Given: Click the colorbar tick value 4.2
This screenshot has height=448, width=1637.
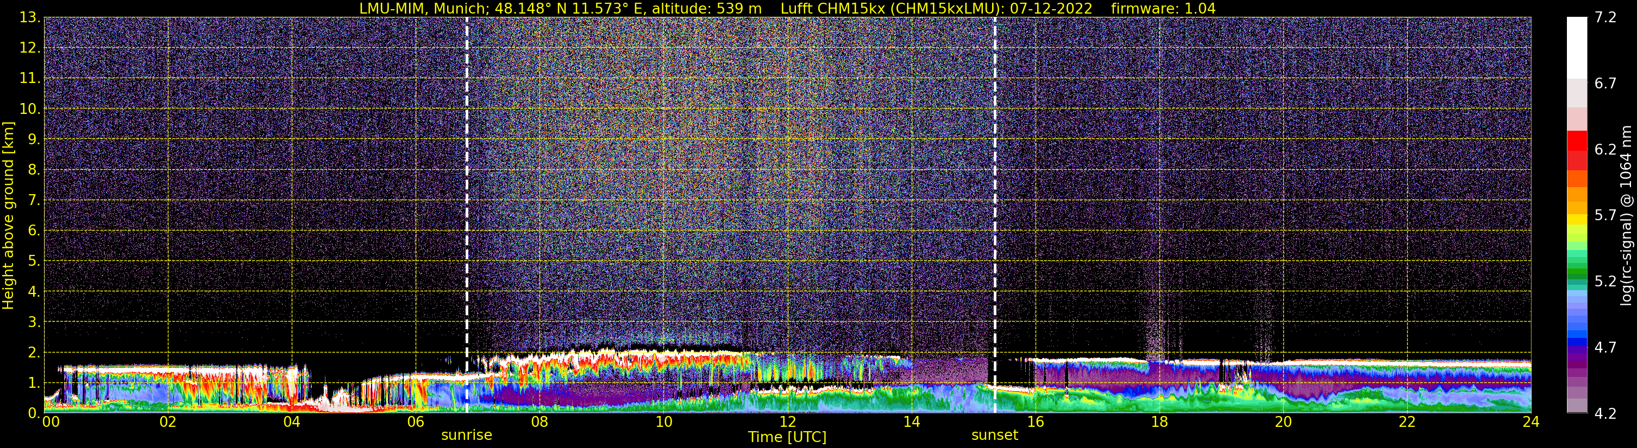Looking at the screenshot, I should (x=1605, y=413).
